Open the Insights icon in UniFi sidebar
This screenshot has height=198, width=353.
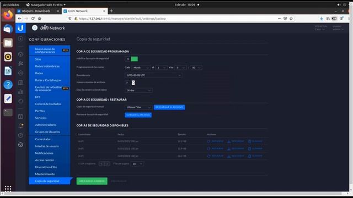pos(20,101)
